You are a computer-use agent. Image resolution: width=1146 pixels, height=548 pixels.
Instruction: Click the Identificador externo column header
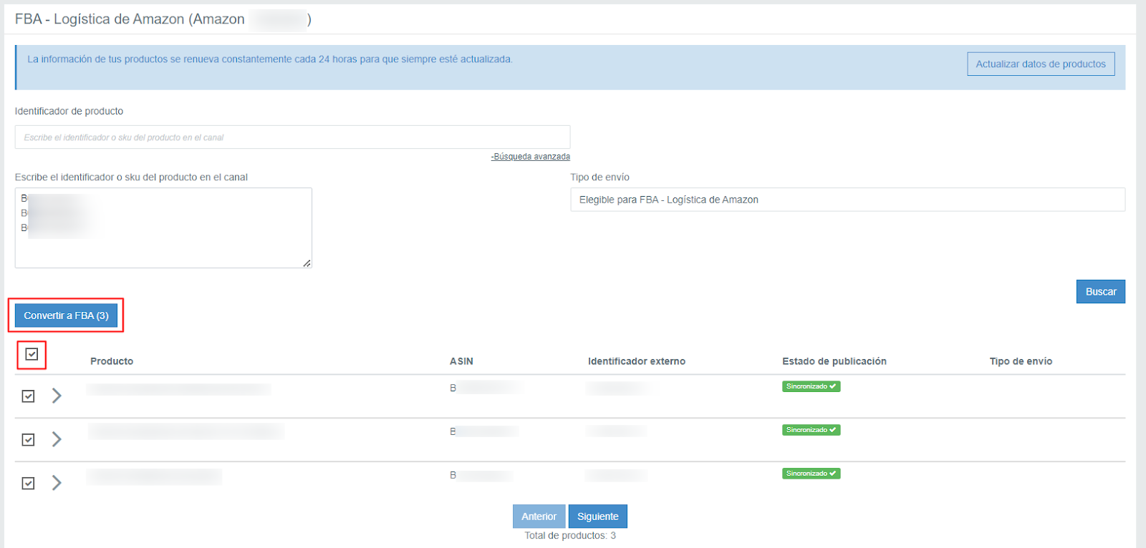point(637,361)
